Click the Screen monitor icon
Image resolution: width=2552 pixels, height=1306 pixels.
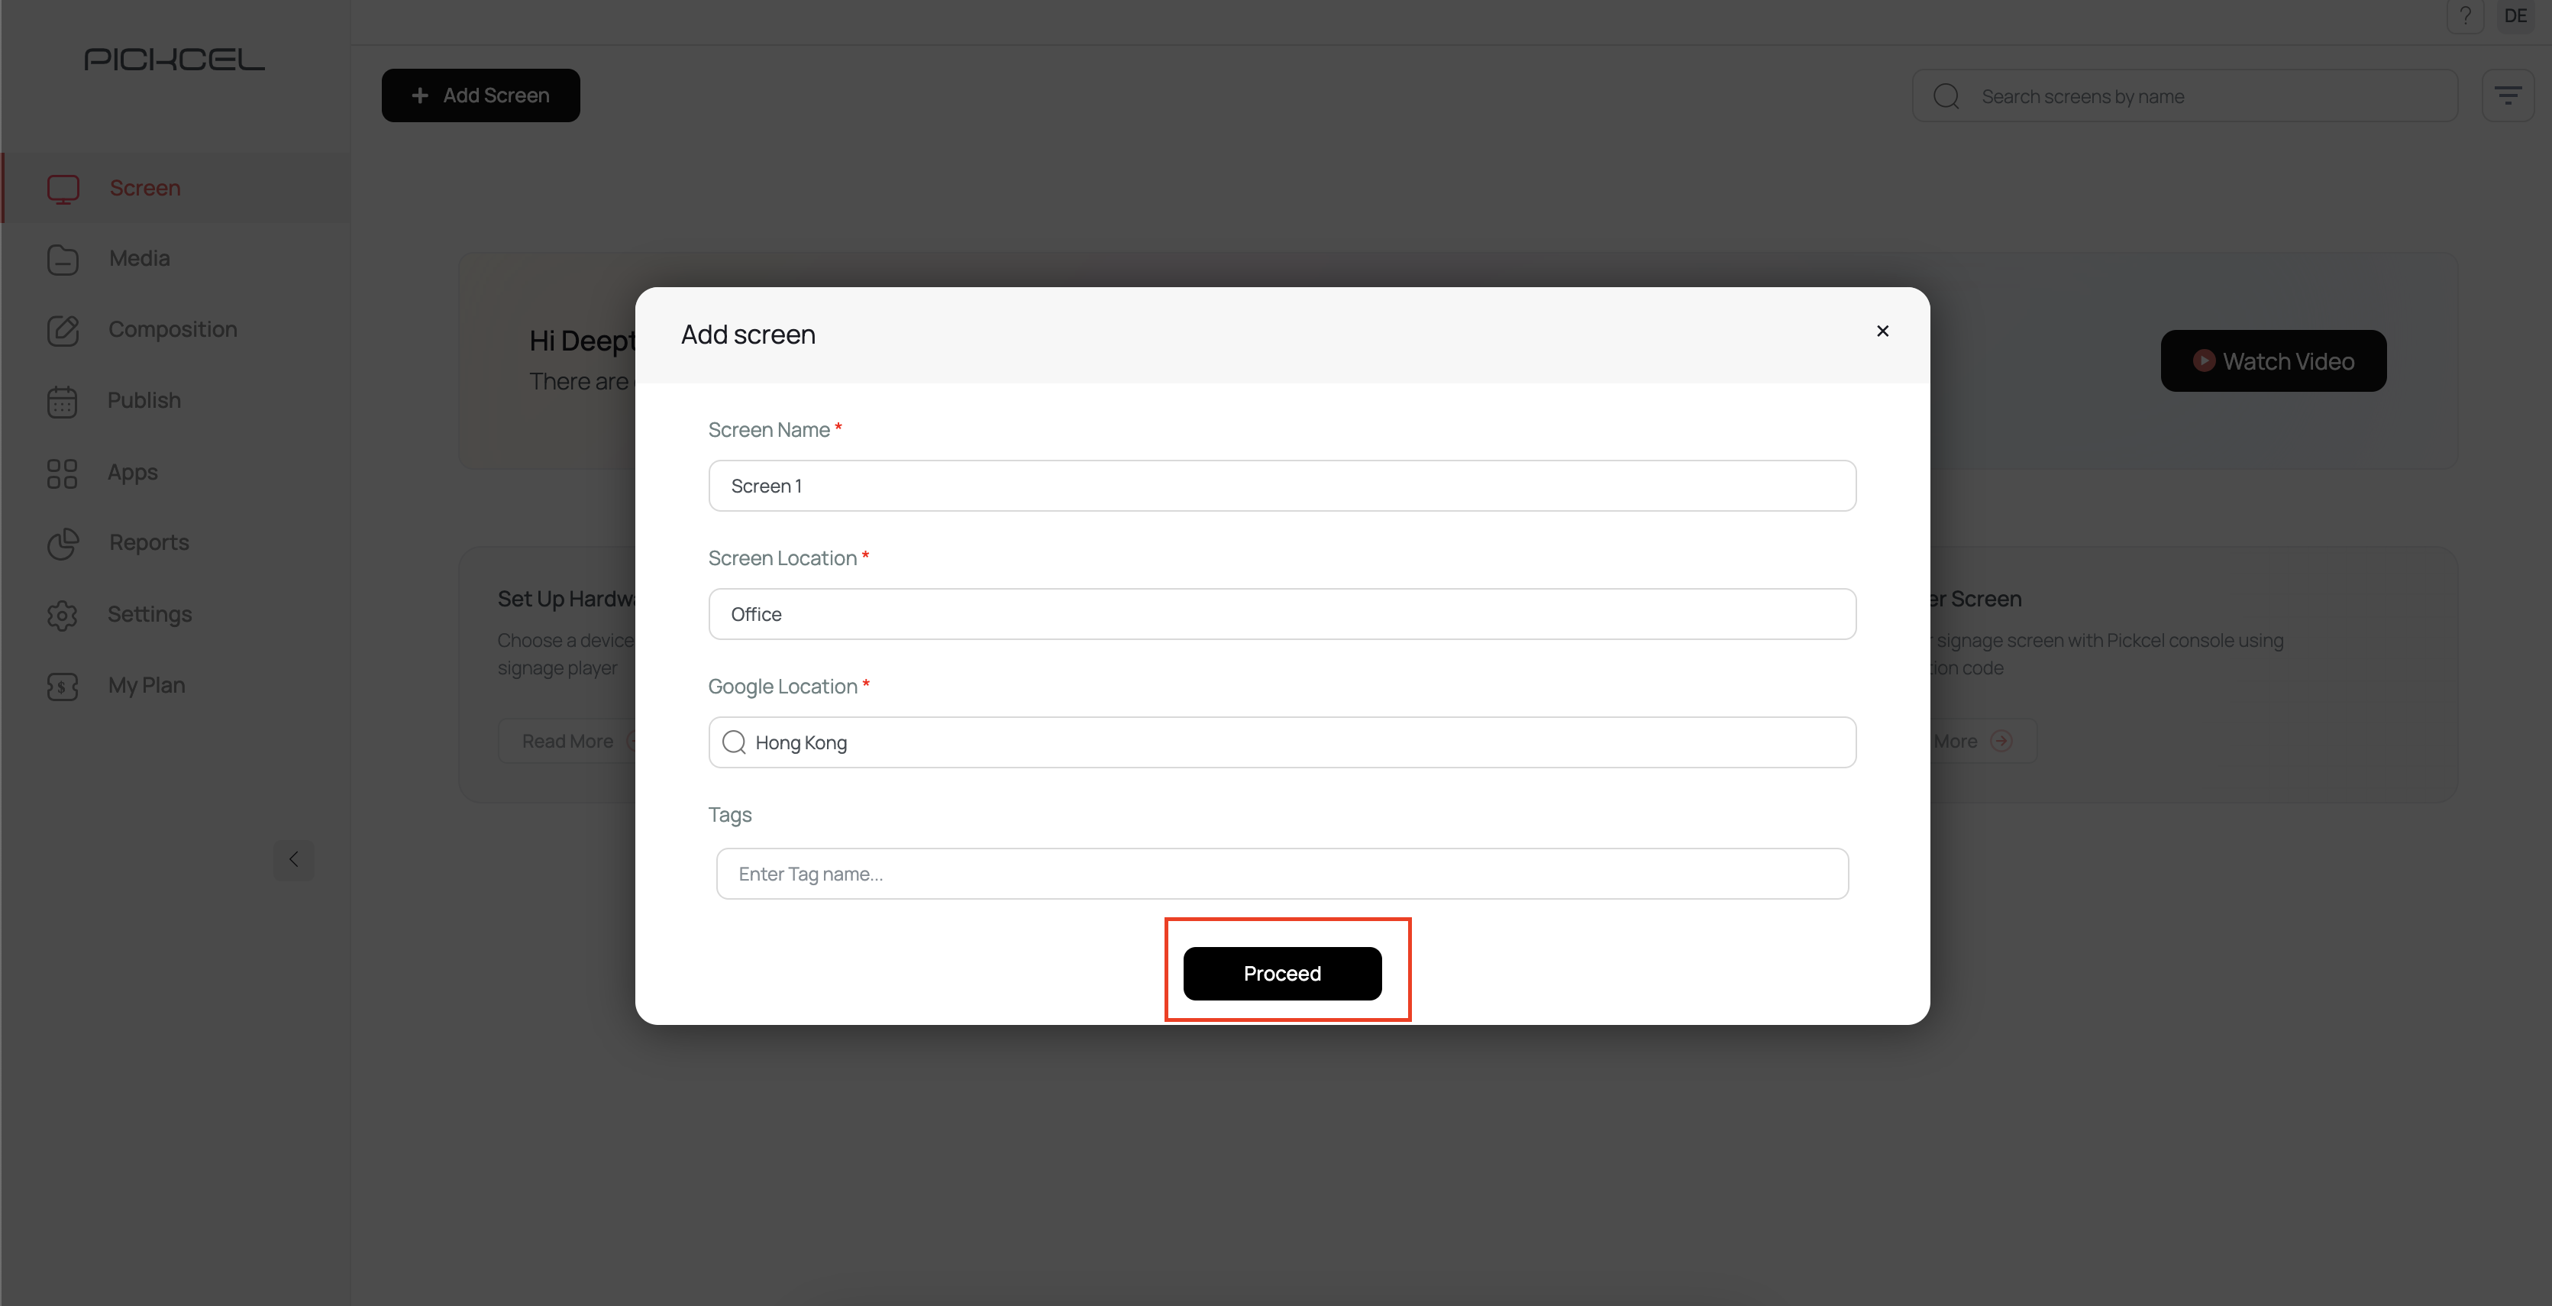(63, 189)
